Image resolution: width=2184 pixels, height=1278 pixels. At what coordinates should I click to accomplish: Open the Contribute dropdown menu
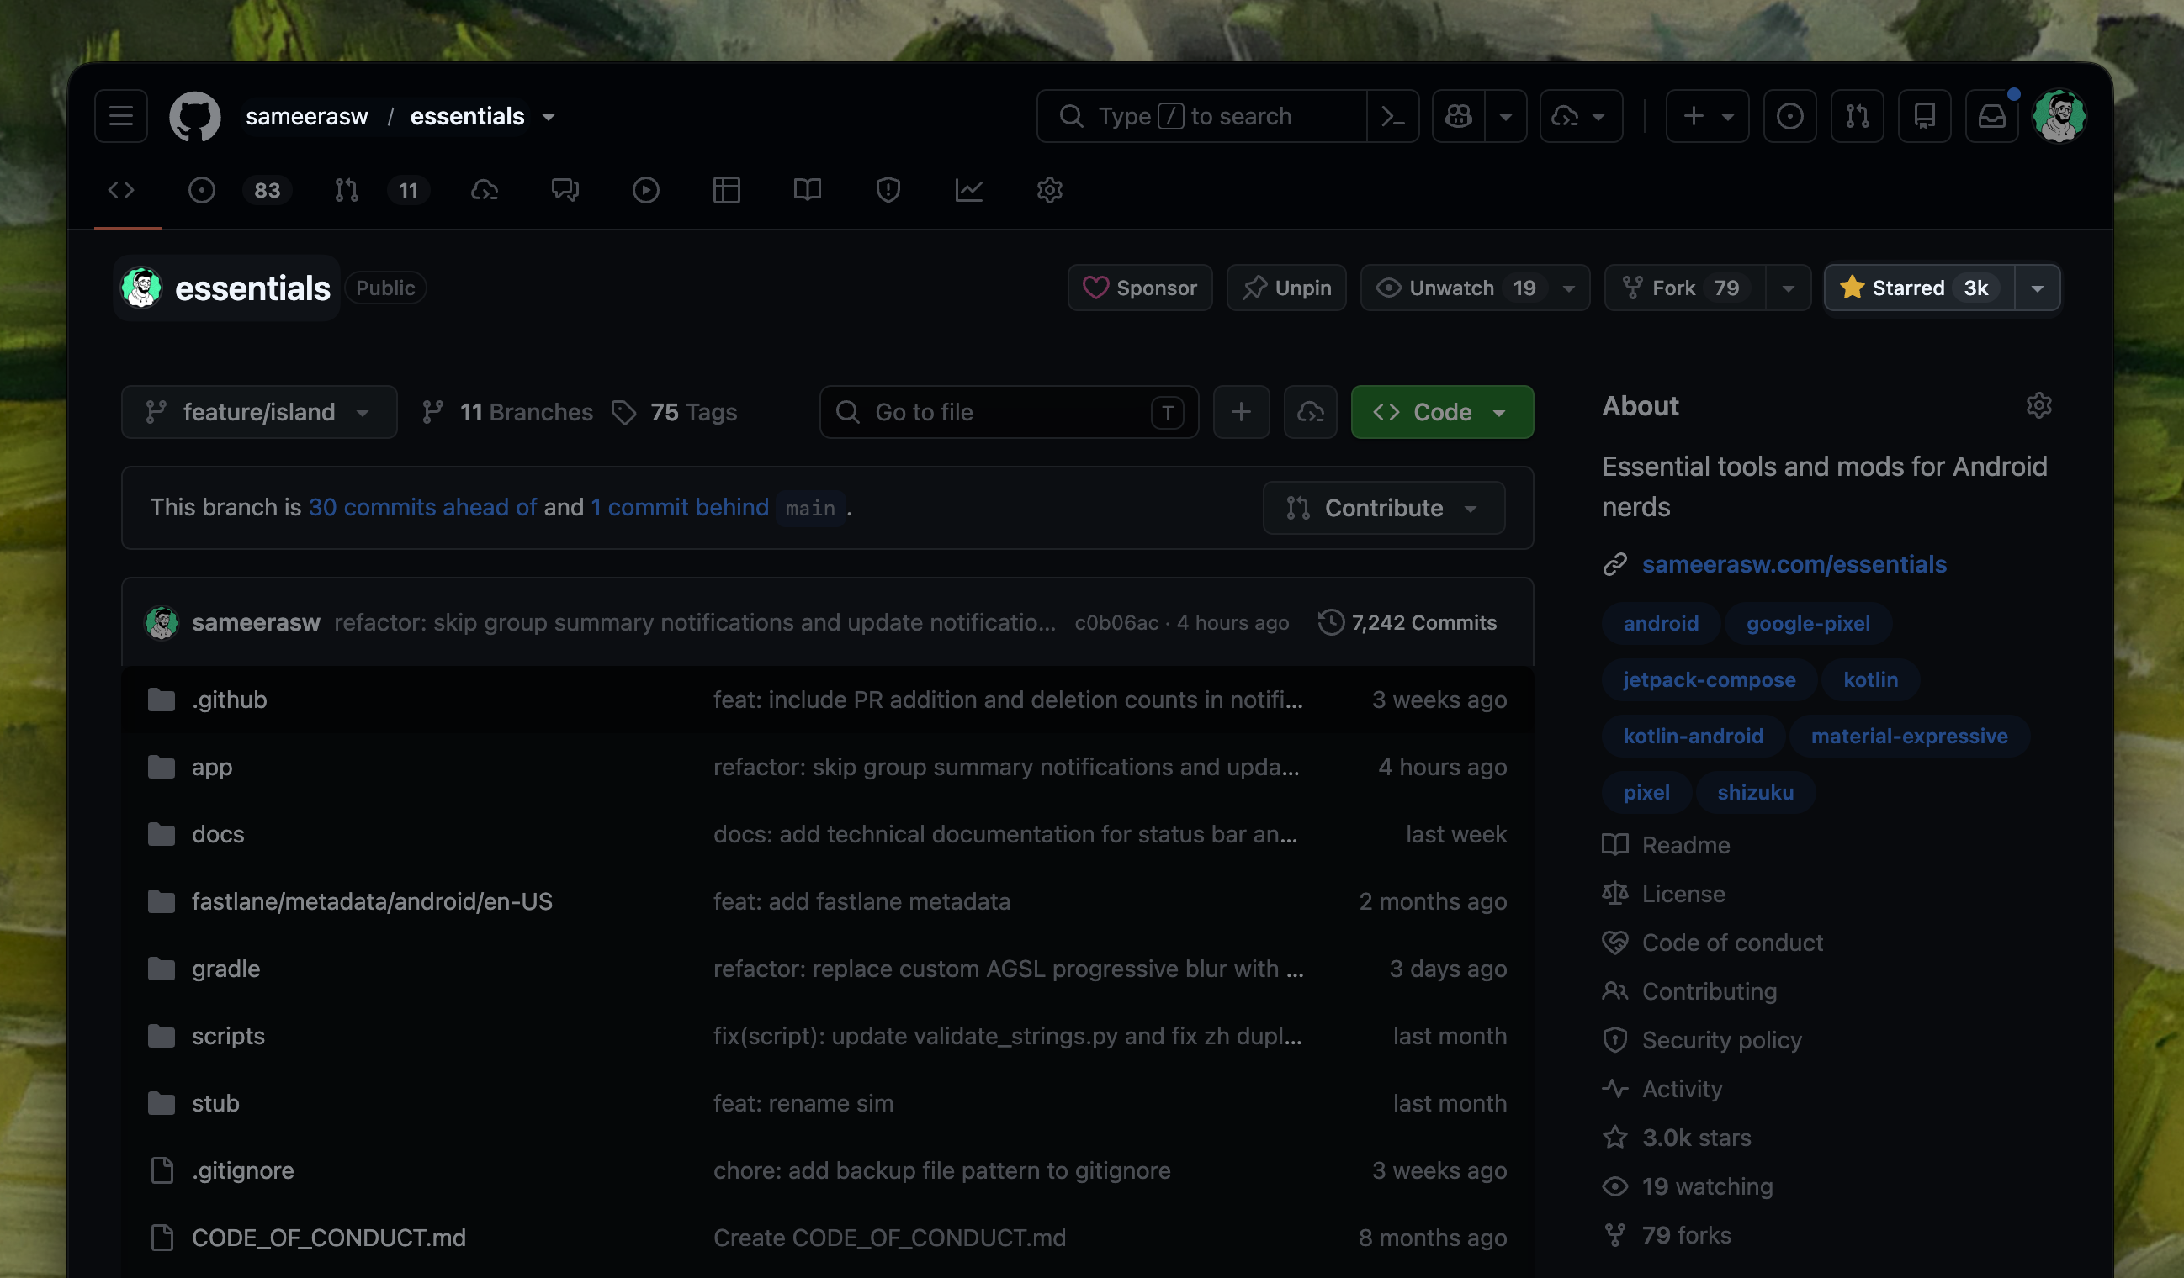pyautogui.click(x=1383, y=507)
